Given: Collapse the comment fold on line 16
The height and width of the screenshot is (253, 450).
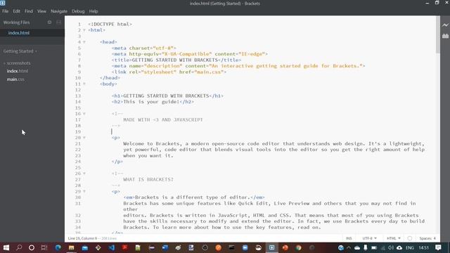Looking at the screenshot, I should tap(84, 114).
